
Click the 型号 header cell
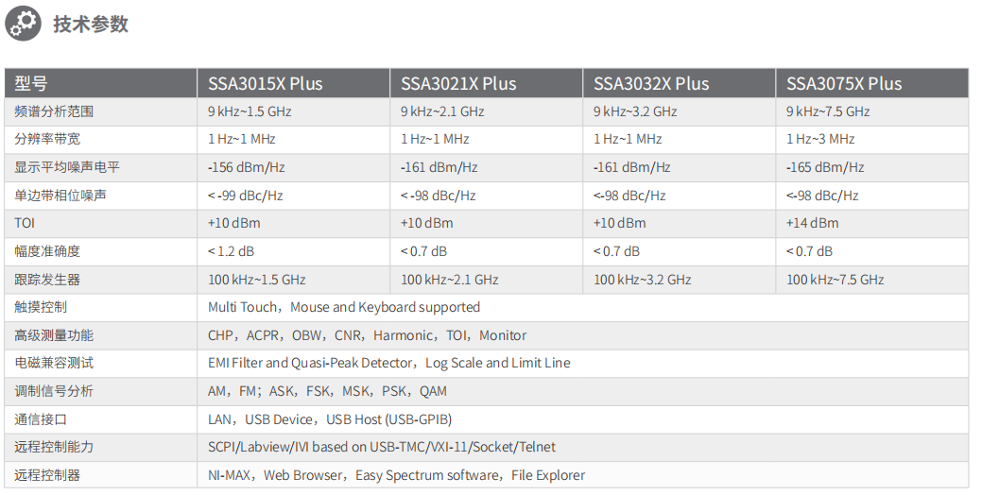pos(31,83)
